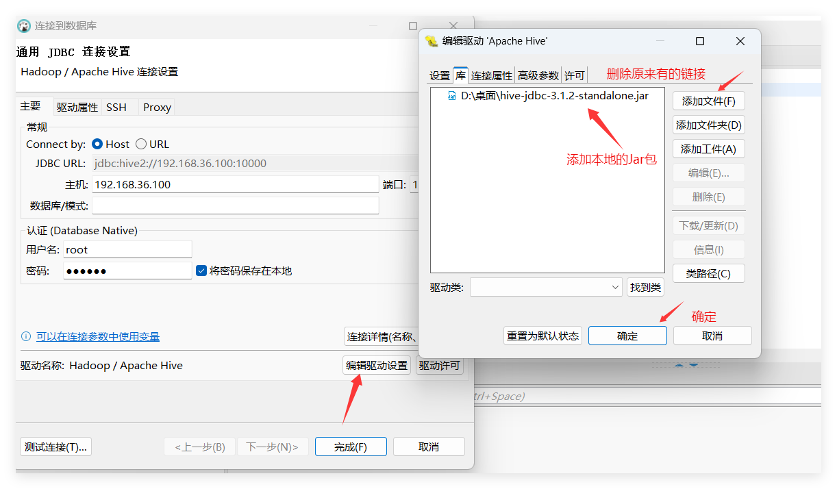Image resolution: width=837 pixels, height=489 pixels.
Task: Click 重置为默认状态 button
Action: click(x=542, y=336)
